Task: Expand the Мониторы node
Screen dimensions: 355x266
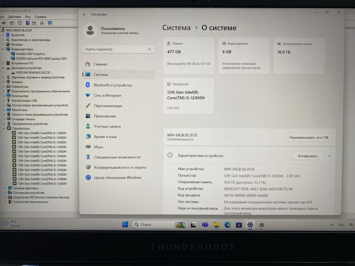Action: (x=4, y=110)
